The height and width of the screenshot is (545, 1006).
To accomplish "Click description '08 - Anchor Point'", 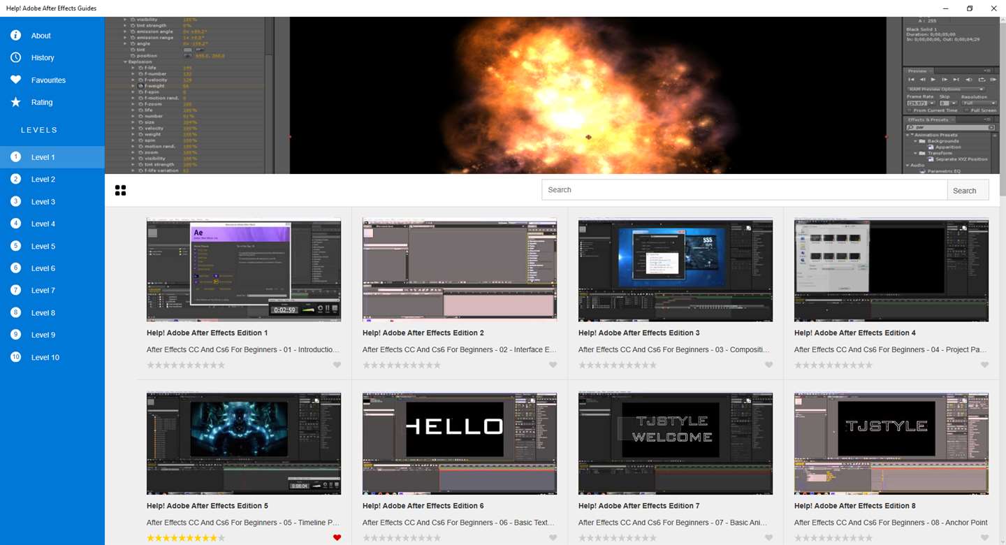I will coord(891,523).
